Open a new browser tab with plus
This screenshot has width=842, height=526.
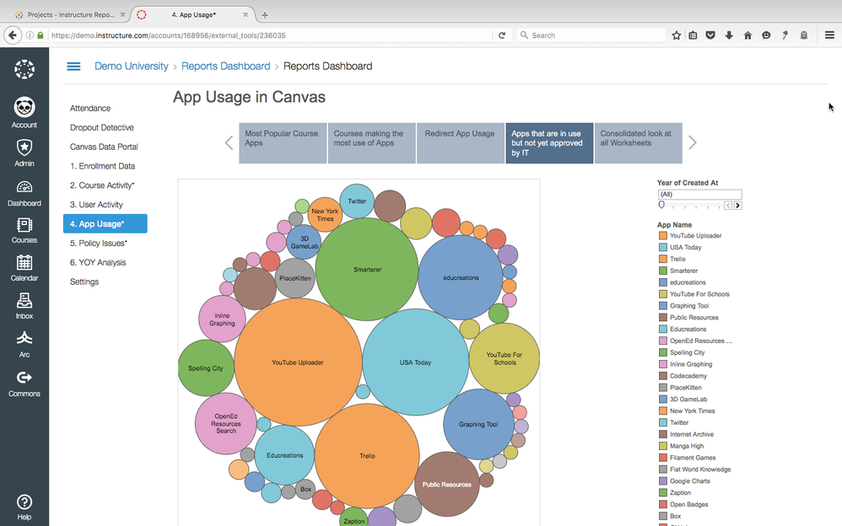coord(264,15)
